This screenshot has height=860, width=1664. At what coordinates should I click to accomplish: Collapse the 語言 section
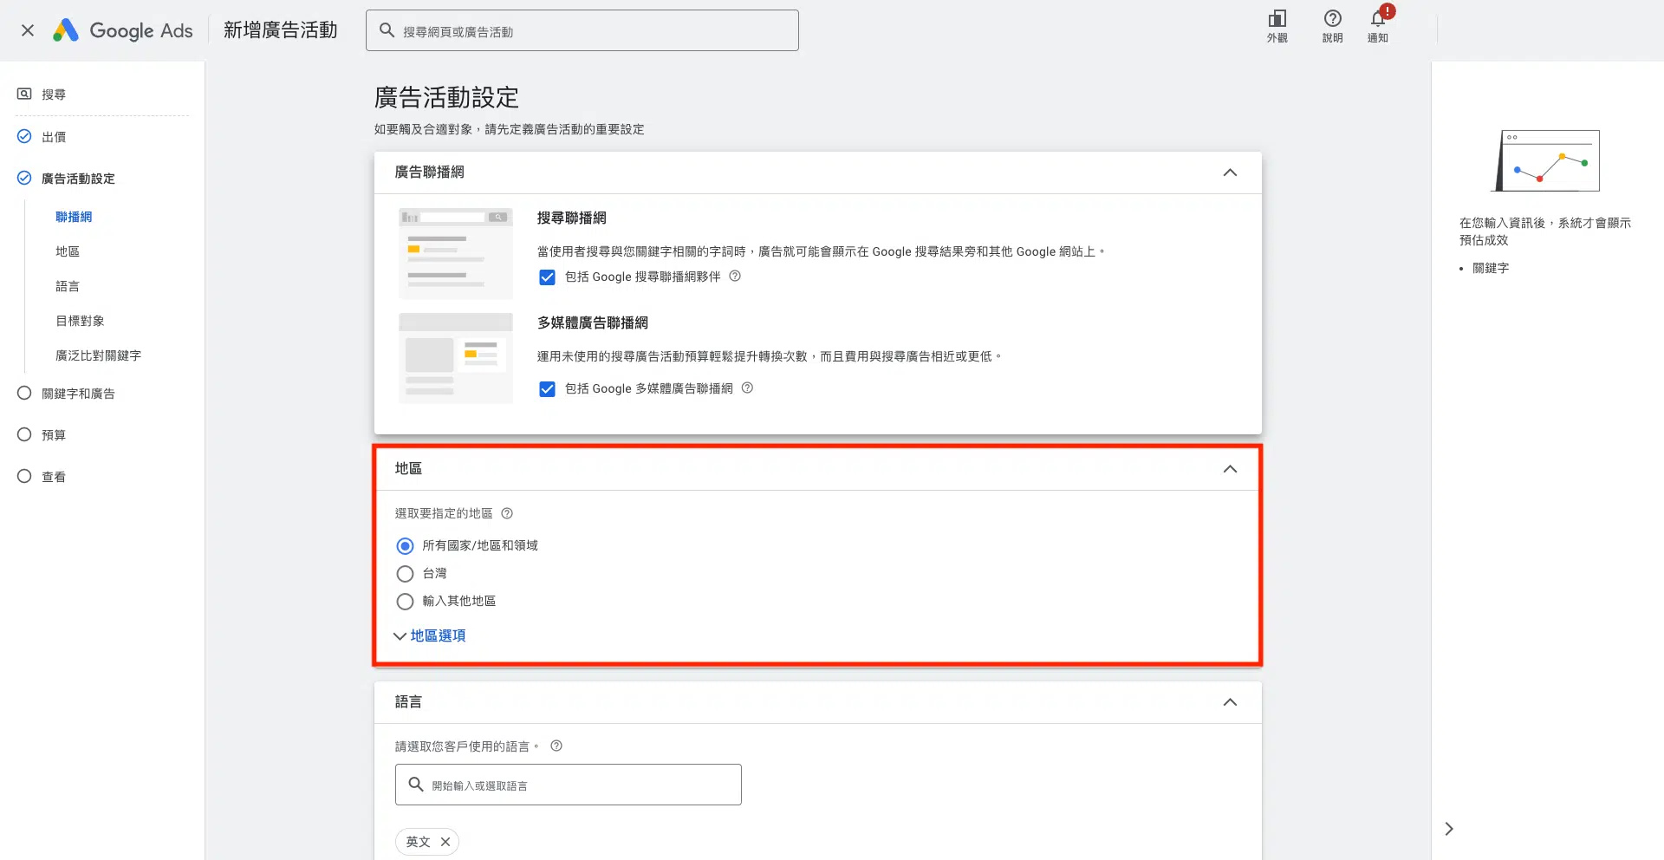pos(1230,702)
